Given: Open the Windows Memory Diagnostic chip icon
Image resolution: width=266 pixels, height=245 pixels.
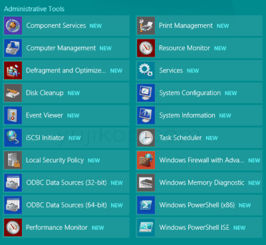Looking at the screenshot, I should click(x=146, y=182).
